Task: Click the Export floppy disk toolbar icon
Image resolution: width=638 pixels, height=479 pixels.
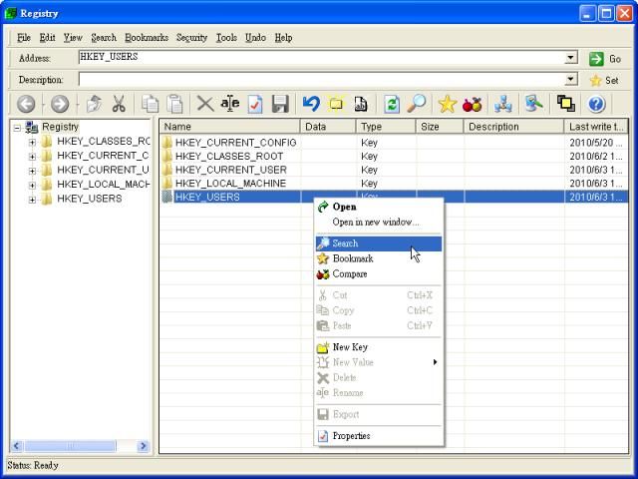Action: (x=280, y=104)
